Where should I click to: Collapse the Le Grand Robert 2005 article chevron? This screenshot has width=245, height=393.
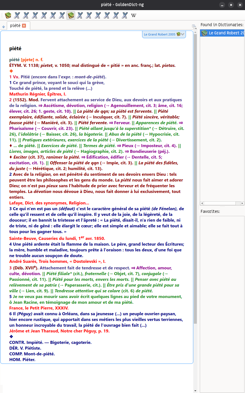[183, 34]
